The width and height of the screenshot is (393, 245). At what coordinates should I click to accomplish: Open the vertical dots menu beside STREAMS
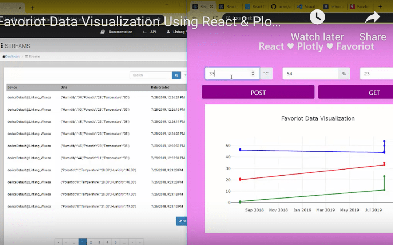coord(3,46)
